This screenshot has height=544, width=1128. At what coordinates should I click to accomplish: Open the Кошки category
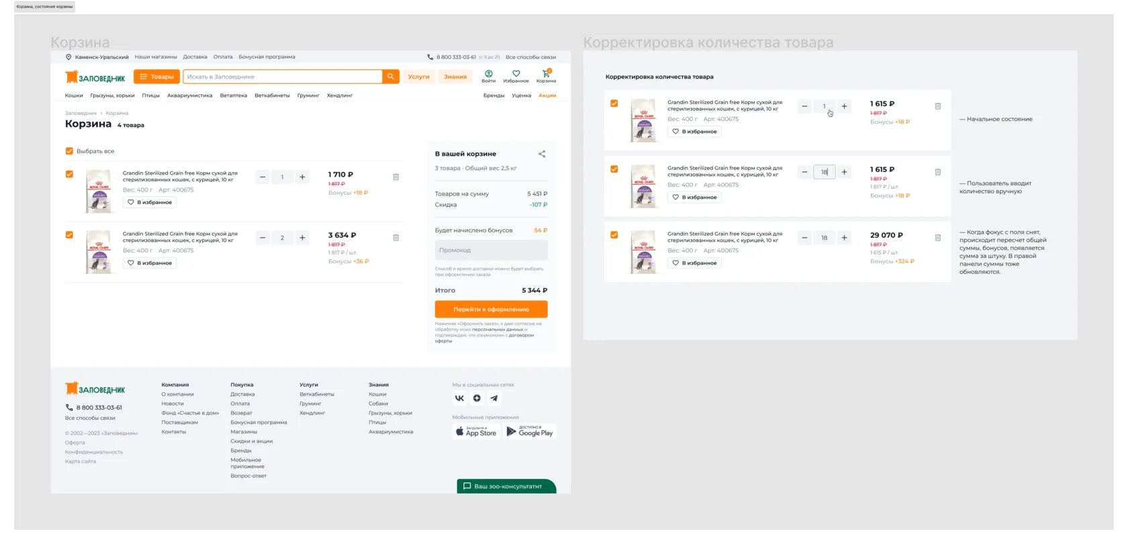74,95
